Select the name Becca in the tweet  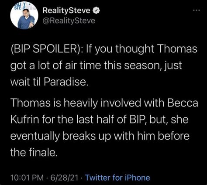coord(183,103)
